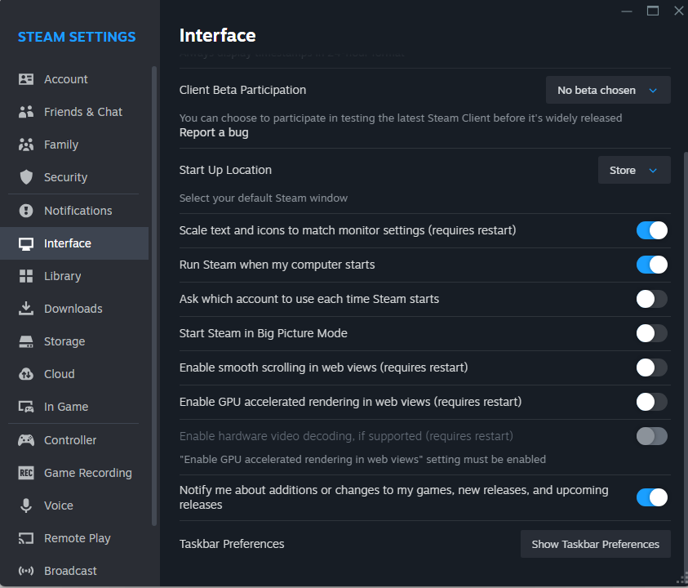Select Downloads in the sidebar
The width and height of the screenshot is (688, 588).
[x=74, y=309]
